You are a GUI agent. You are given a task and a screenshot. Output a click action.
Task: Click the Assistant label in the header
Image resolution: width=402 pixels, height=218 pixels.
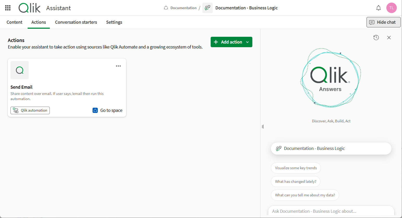pos(58,8)
